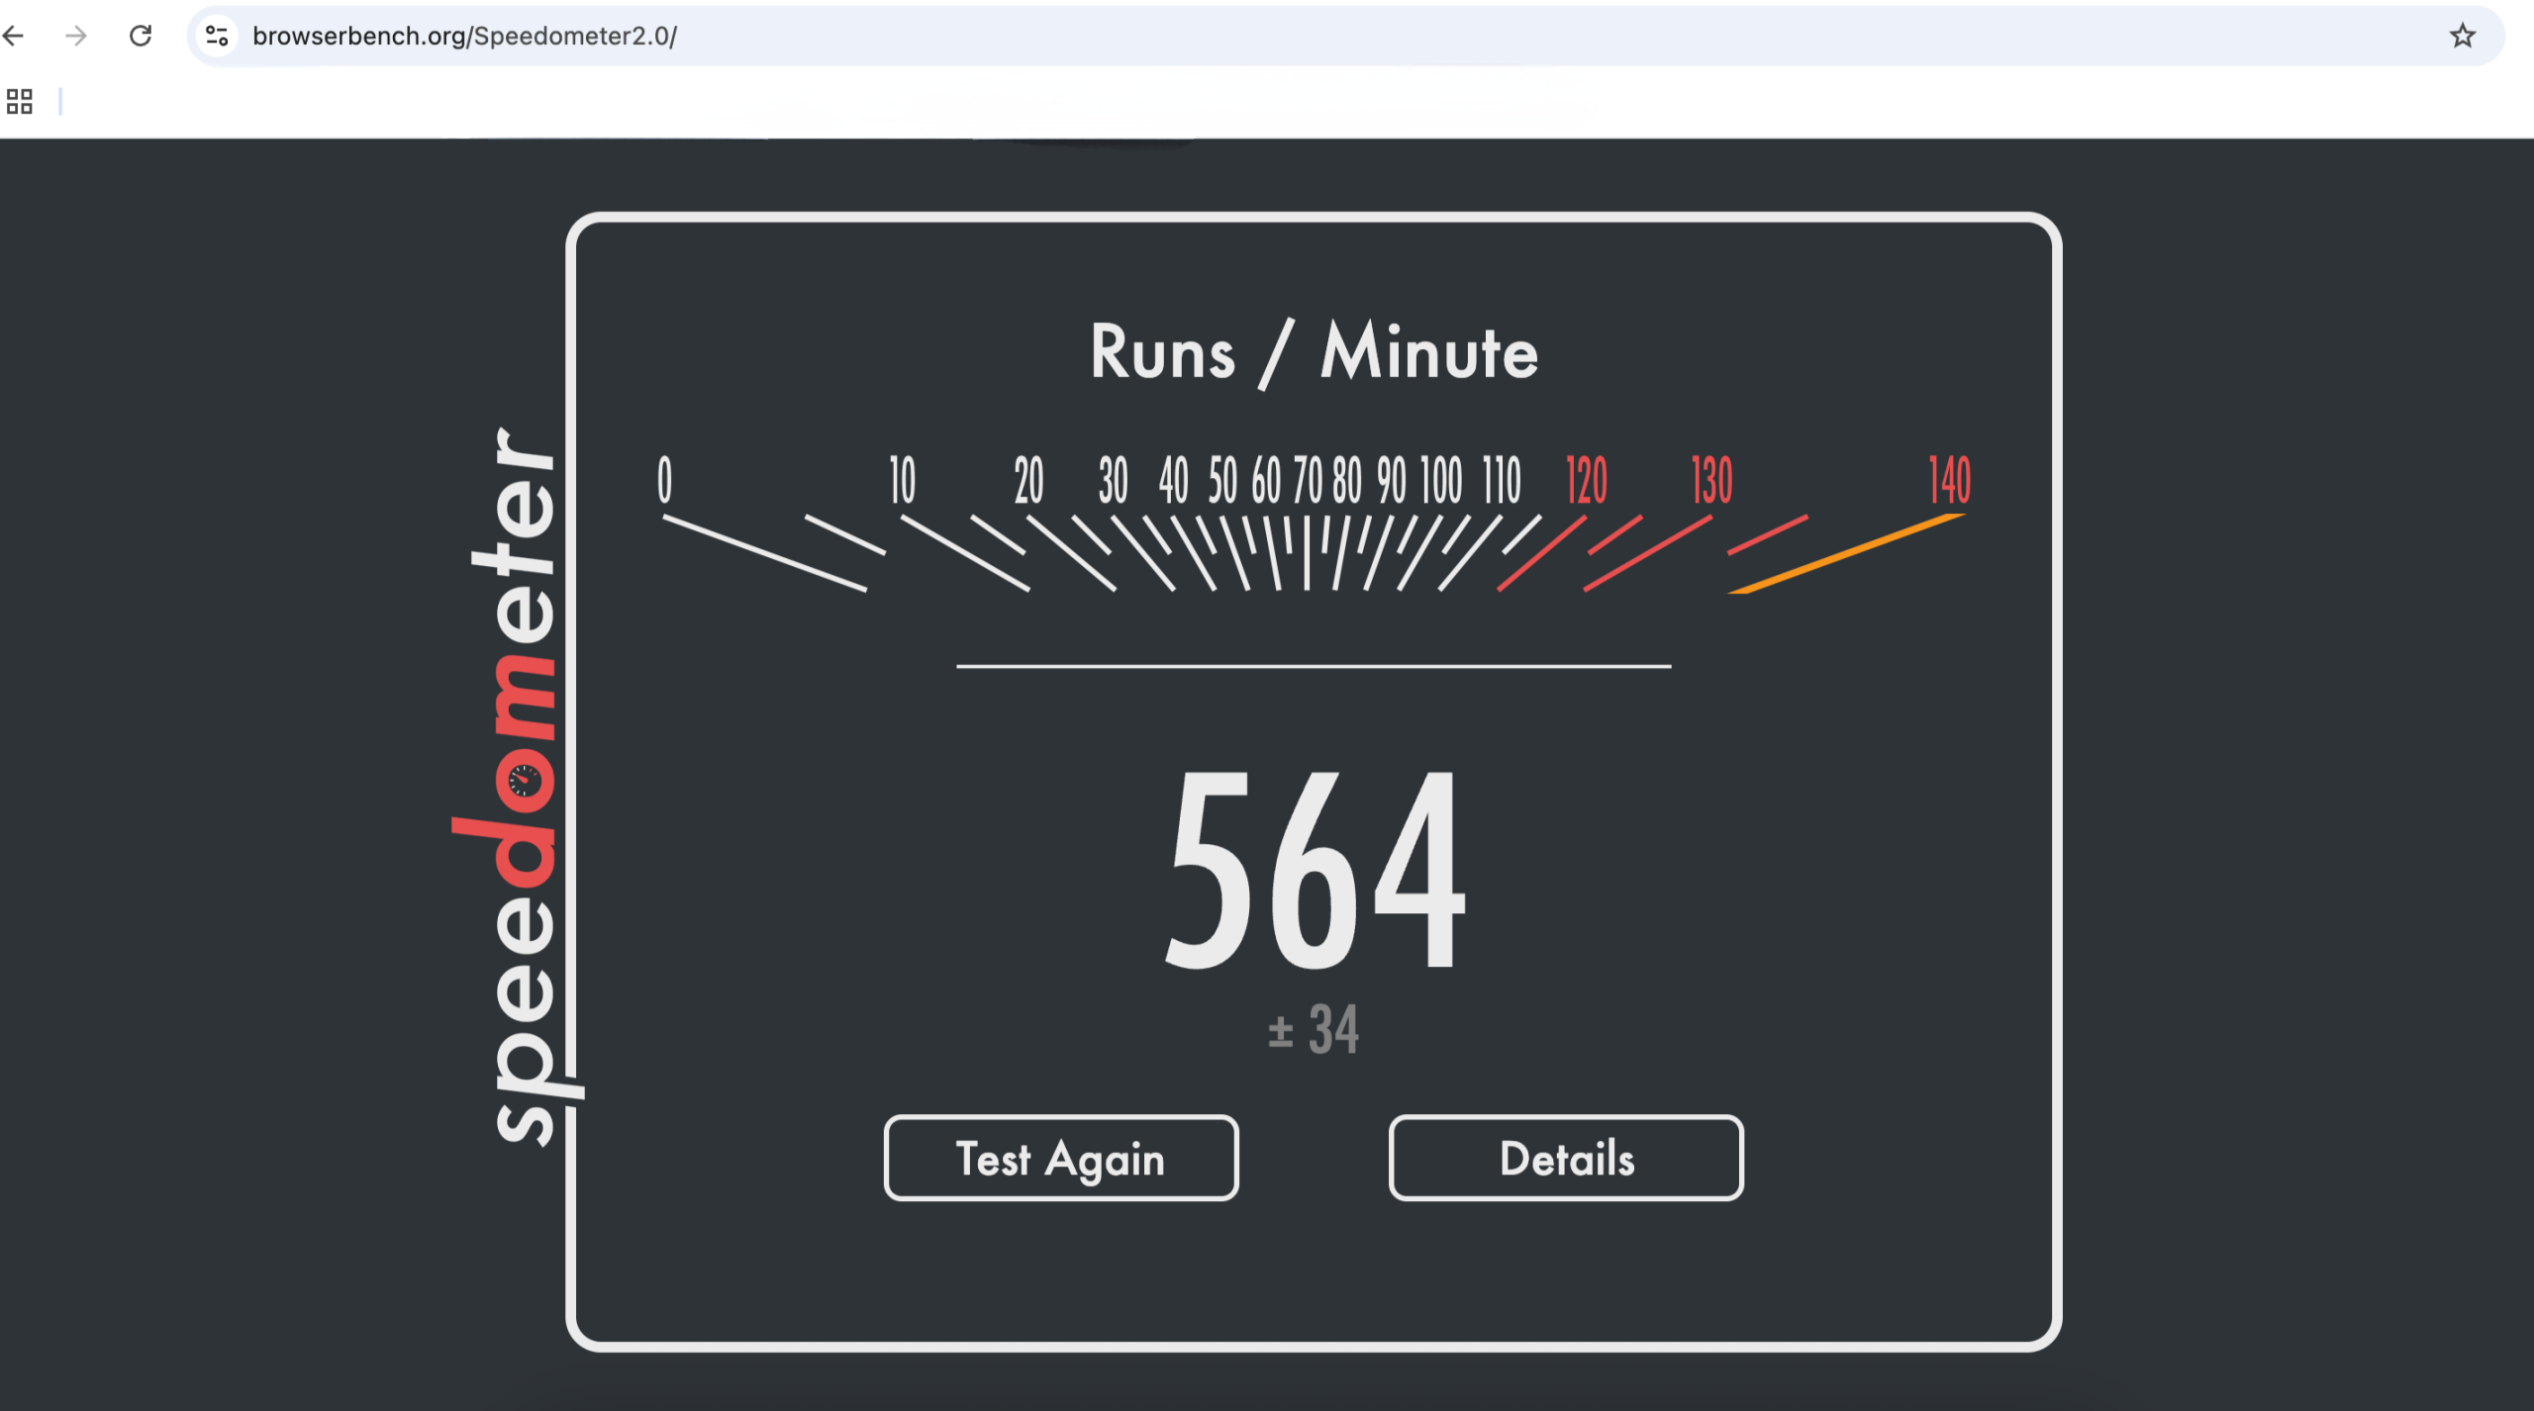Click the horizontal line under the gauge

coord(1314,667)
